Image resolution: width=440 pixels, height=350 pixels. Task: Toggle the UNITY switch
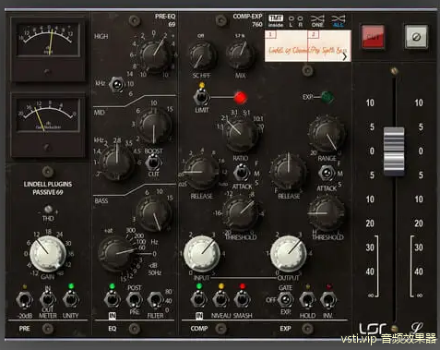point(71,299)
